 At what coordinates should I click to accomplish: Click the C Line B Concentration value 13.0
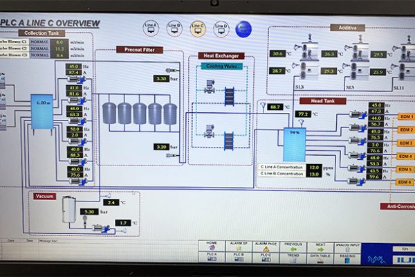coord(314,174)
